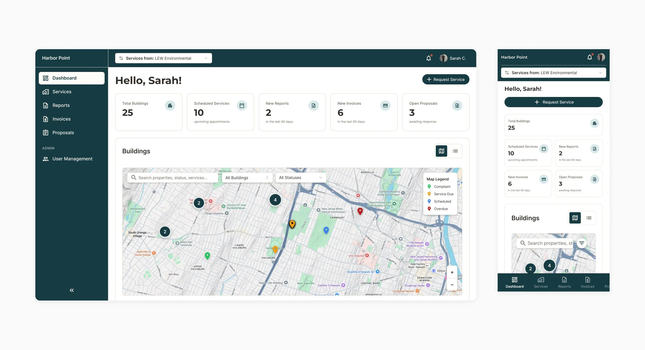Click the desktop Open Proposals card icon
Viewport: 645px width, 350px height.
pos(457,106)
